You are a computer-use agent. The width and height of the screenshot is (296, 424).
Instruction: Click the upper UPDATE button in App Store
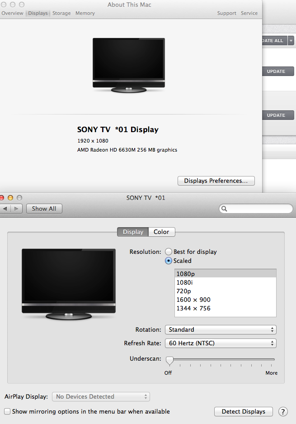(278, 71)
